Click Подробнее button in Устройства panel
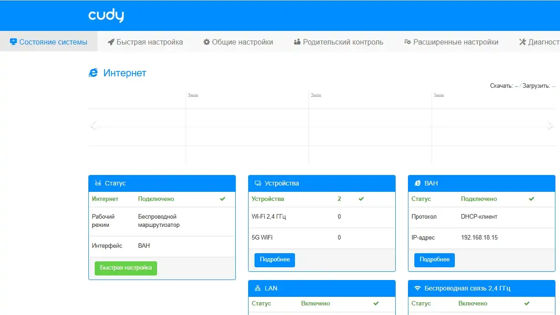Image resolution: width=560 pixels, height=315 pixels. (275, 260)
